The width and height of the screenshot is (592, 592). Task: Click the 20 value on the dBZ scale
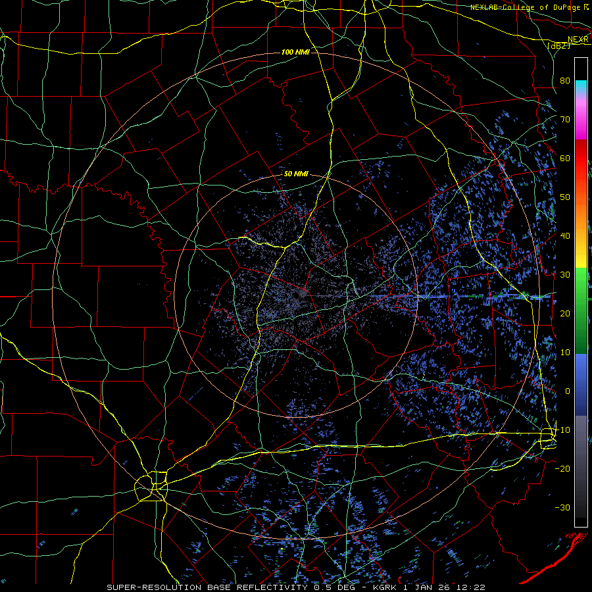[565, 313]
